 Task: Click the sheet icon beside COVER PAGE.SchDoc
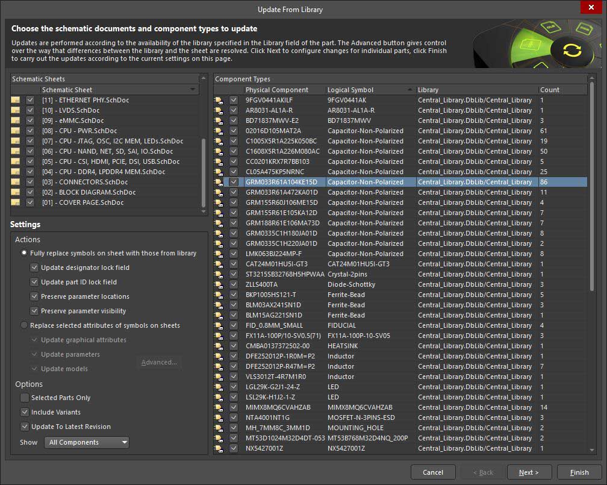(16, 202)
